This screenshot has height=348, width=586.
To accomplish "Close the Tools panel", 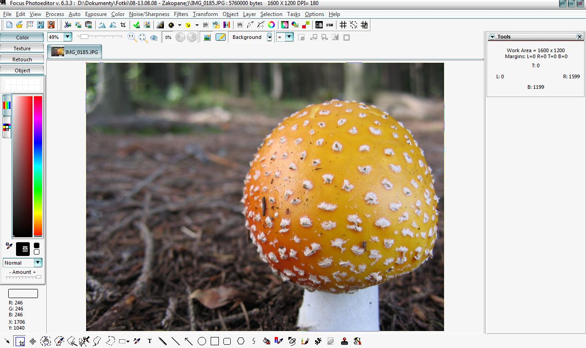I will tap(579, 37).
